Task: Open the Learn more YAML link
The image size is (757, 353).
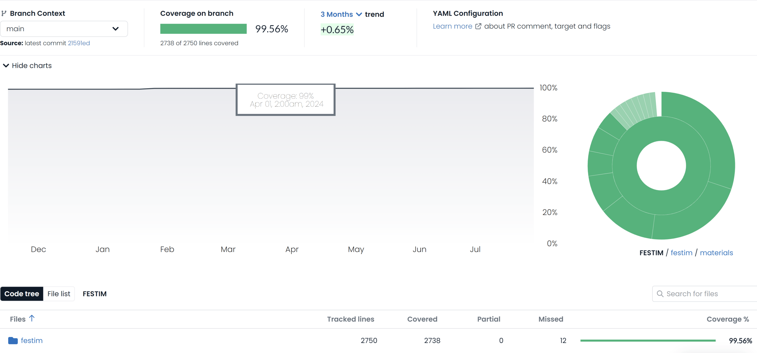Action: point(452,26)
